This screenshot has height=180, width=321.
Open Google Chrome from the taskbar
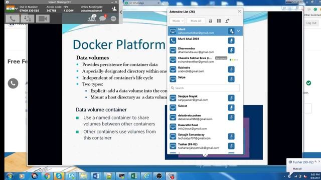47,176
